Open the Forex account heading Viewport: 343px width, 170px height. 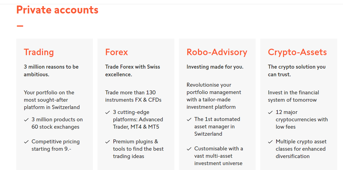tap(116, 52)
